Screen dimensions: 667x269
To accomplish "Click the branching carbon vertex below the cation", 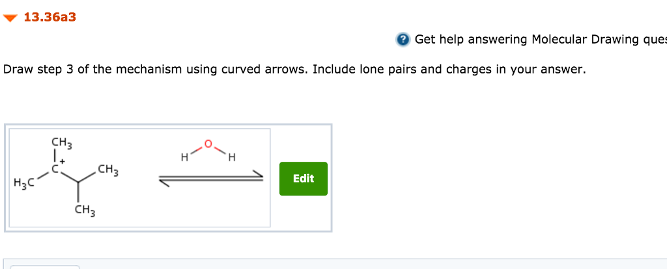I will (78, 182).
